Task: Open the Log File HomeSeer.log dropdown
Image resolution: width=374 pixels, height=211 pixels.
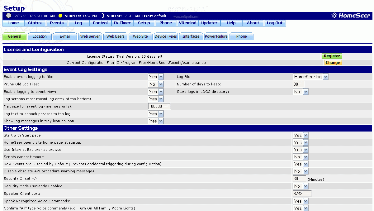Action: (310, 77)
